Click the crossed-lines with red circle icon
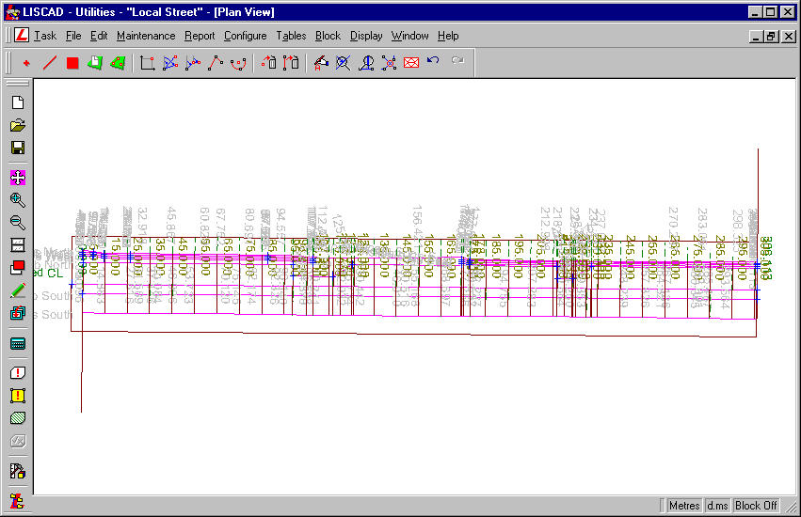This screenshot has height=517, width=801. tap(389, 63)
